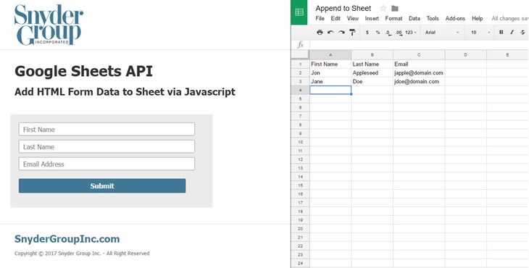Click the green Google Sheets home icon
The image size is (529, 268).
coord(299,12)
